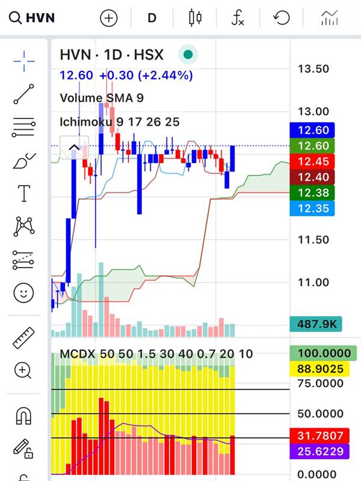361x481 pixels.
Task: Click the red 31.7807 MCDX value label
Action: pos(319,435)
